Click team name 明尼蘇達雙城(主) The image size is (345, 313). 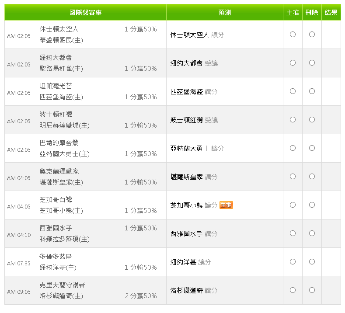pyautogui.click(x=65, y=125)
